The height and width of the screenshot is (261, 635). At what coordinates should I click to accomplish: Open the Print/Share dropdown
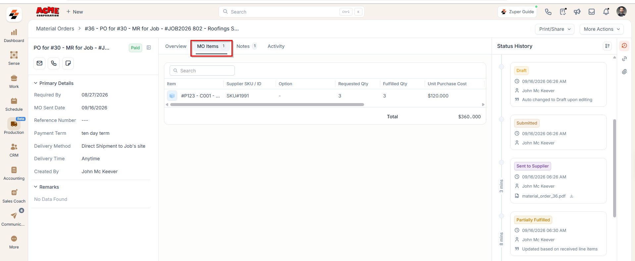[x=555, y=29]
